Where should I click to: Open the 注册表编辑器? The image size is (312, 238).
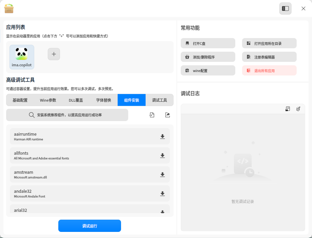[x=269, y=57]
